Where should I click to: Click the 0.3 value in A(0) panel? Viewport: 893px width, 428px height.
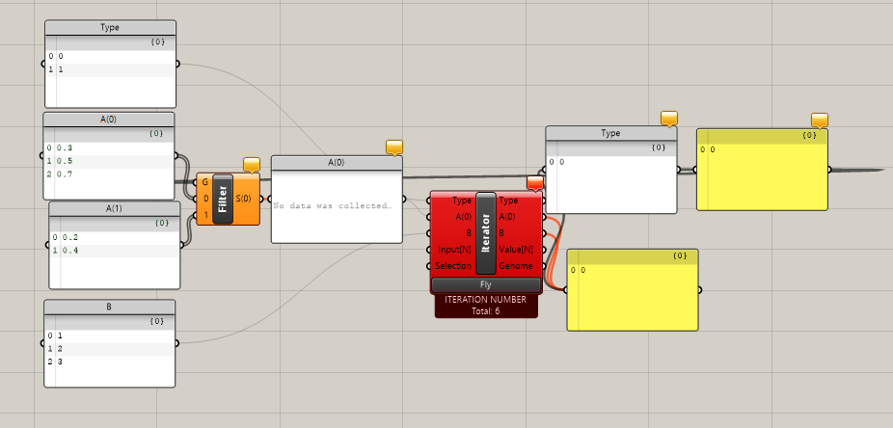tap(65, 148)
